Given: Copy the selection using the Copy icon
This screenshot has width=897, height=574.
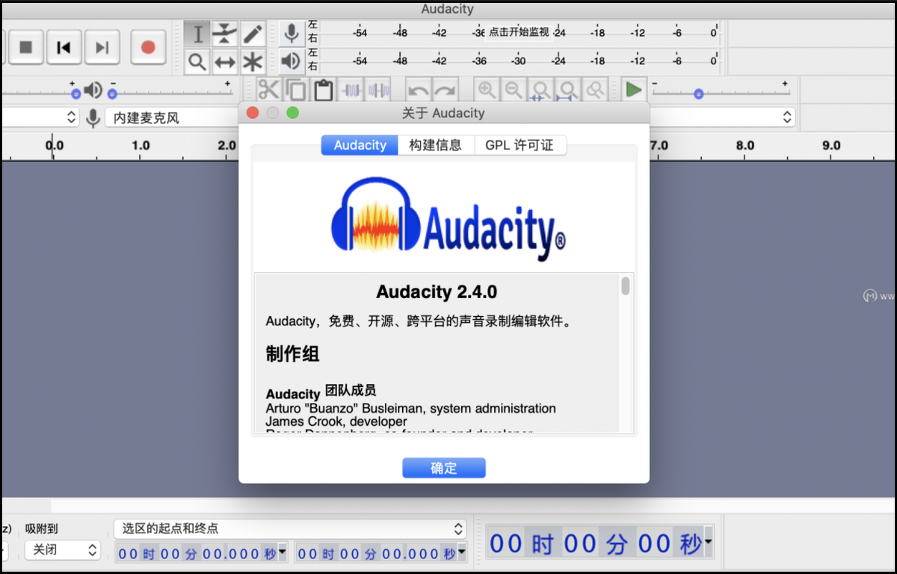Looking at the screenshot, I should point(296,90).
